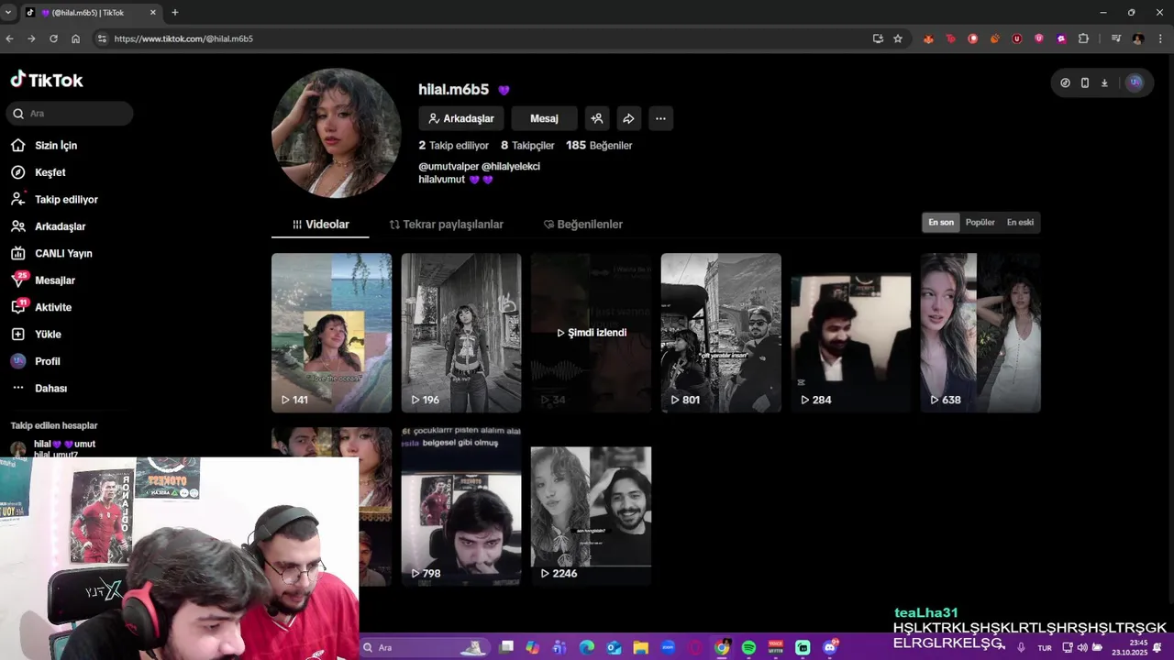Open the Chrome Extensions puzzle icon
Image resolution: width=1174 pixels, height=660 pixels.
[1083, 38]
